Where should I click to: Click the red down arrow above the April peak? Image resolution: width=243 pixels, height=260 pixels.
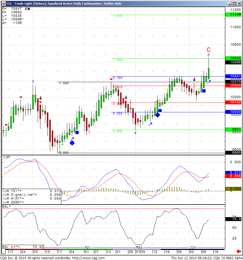point(111,79)
